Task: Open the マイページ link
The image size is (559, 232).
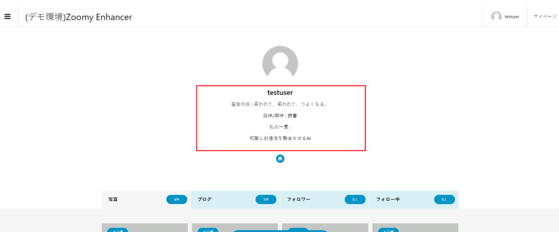Action: pyautogui.click(x=544, y=17)
